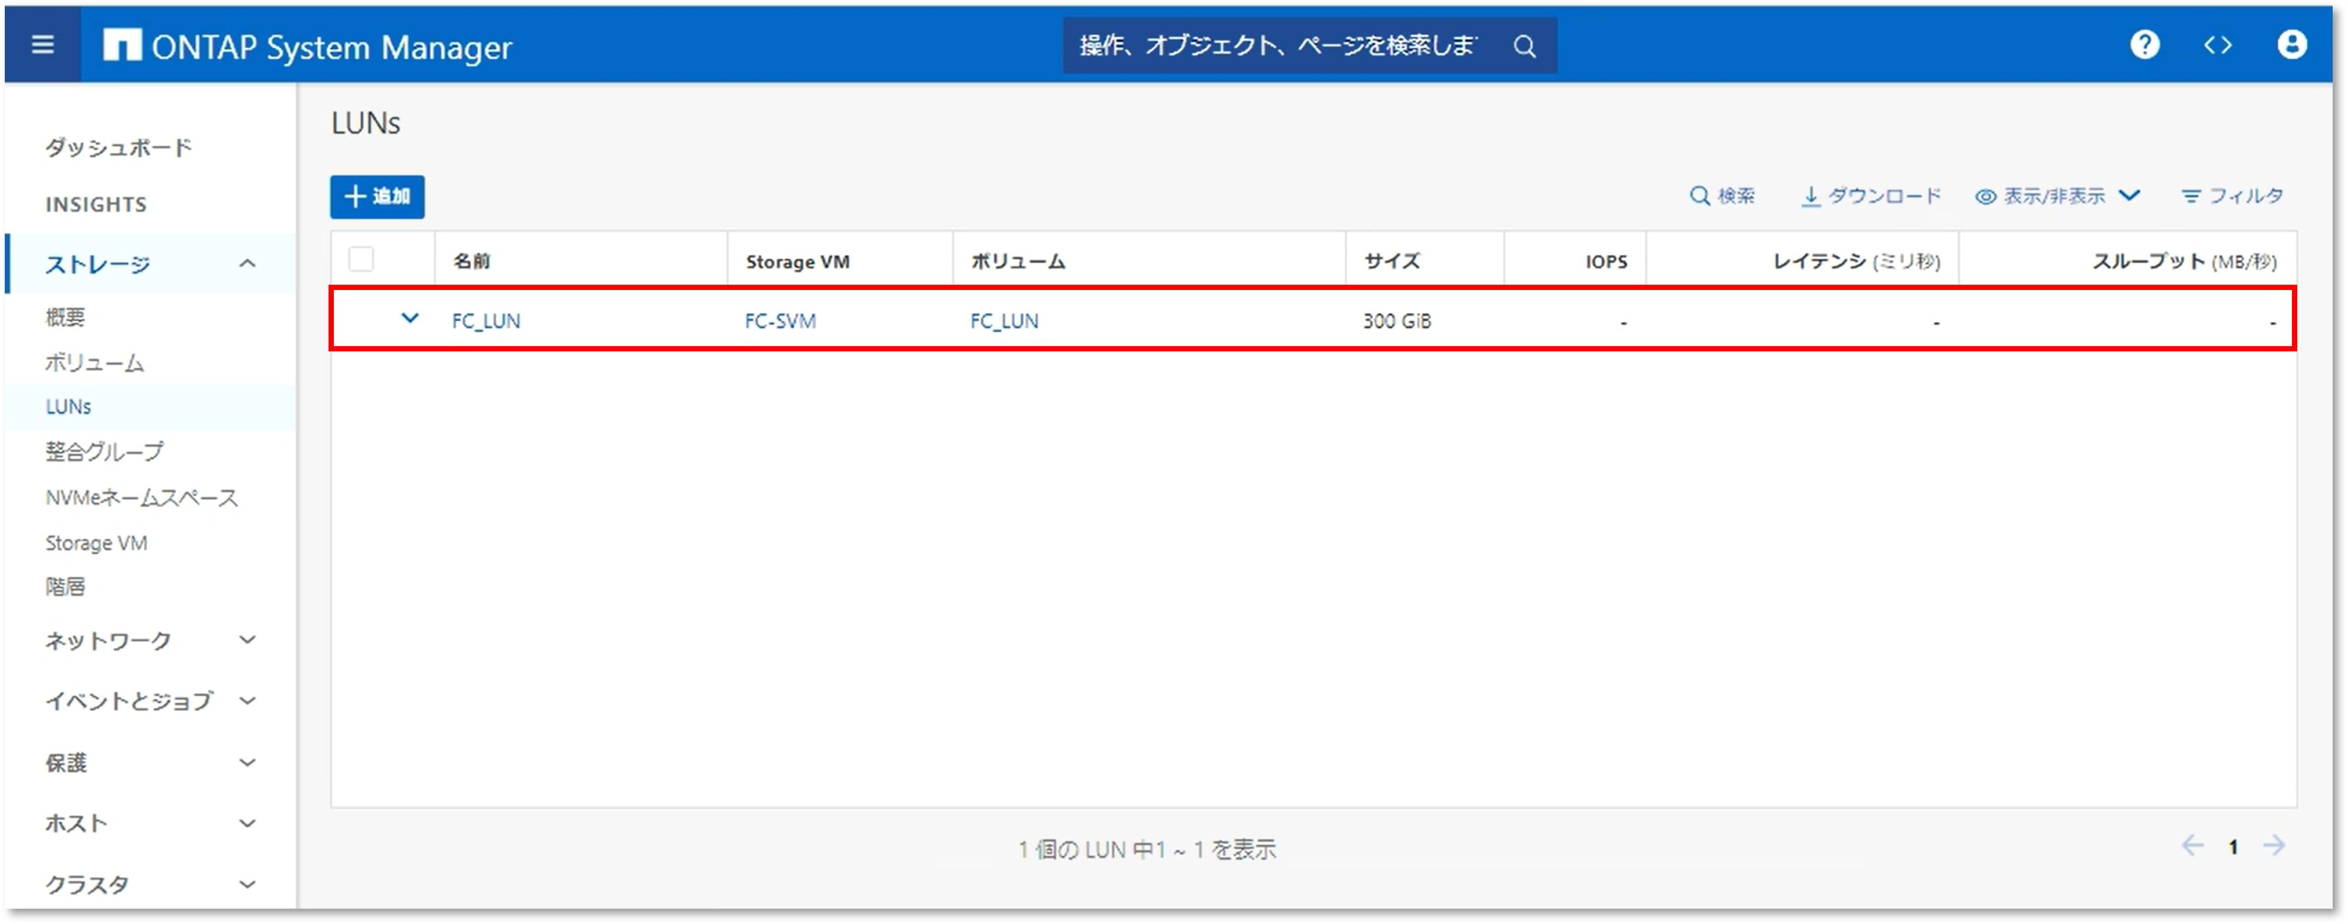Viewport: 2348px width, 924px height.
Task: Click the ダウンロード download button
Action: tap(1870, 196)
